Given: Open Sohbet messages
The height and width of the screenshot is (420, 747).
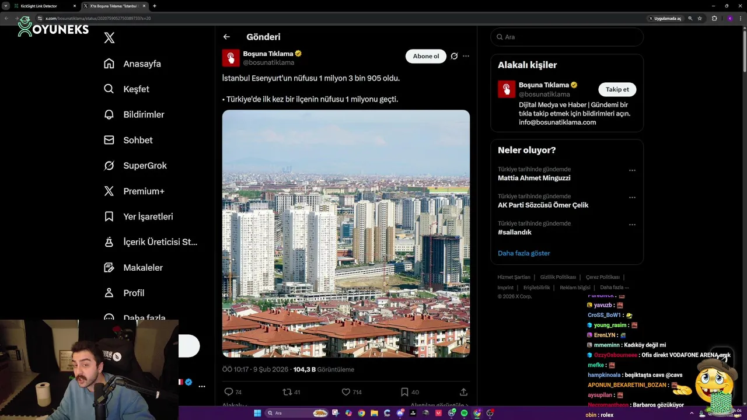Looking at the screenshot, I should (x=128, y=140).
